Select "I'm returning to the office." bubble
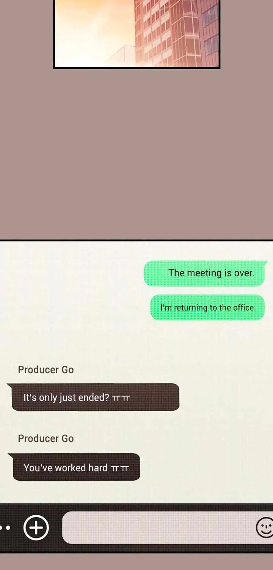Viewport: 273px width, 570px height. tap(207, 307)
